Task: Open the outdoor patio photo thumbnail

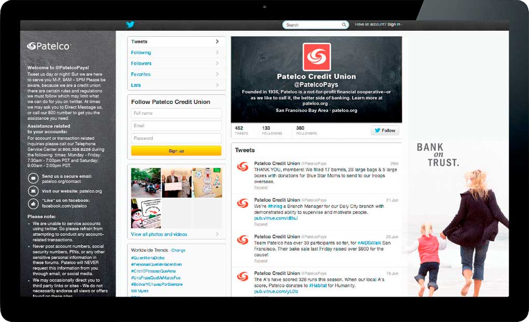Action: pos(146,182)
